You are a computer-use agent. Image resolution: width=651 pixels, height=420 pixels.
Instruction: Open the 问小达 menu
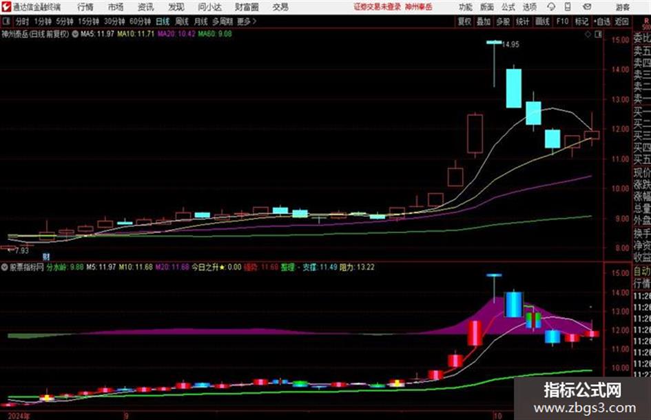(209, 7)
